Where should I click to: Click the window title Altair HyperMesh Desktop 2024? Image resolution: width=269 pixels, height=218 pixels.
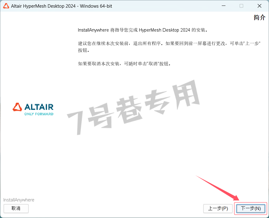pyautogui.click(x=61, y=6)
